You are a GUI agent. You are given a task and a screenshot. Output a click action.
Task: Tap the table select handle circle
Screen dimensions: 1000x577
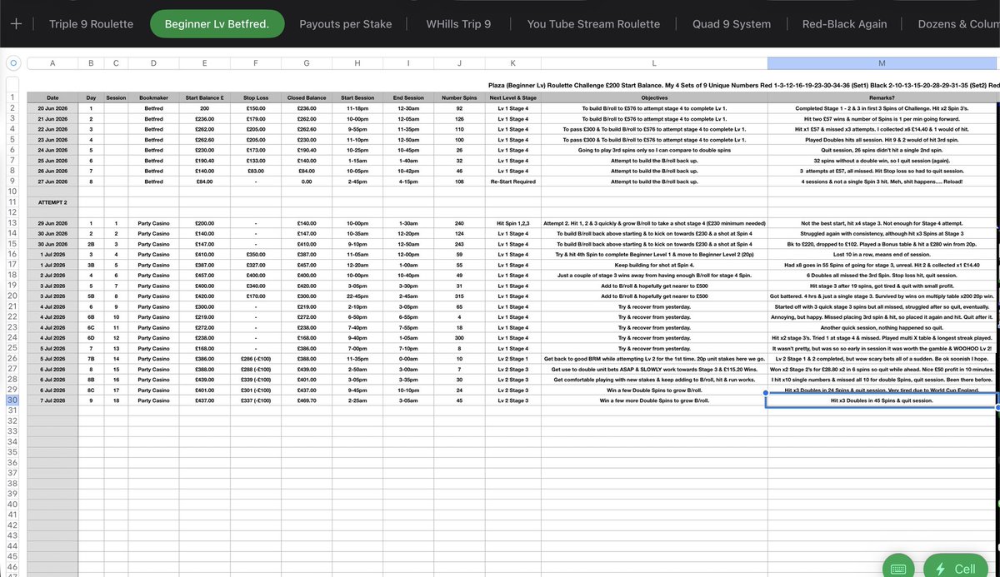[x=12, y=63]
